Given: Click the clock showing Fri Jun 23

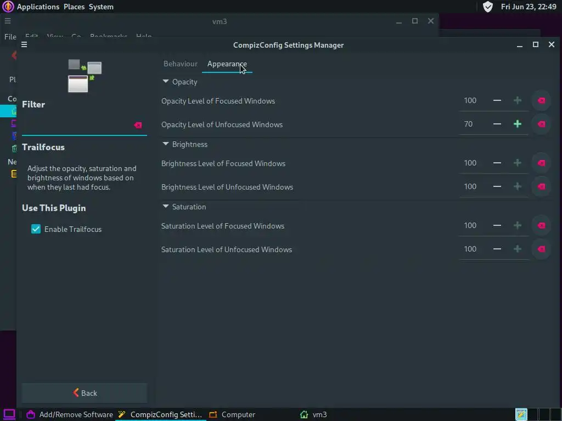Looking at the screenshot, I should [529, 7].
